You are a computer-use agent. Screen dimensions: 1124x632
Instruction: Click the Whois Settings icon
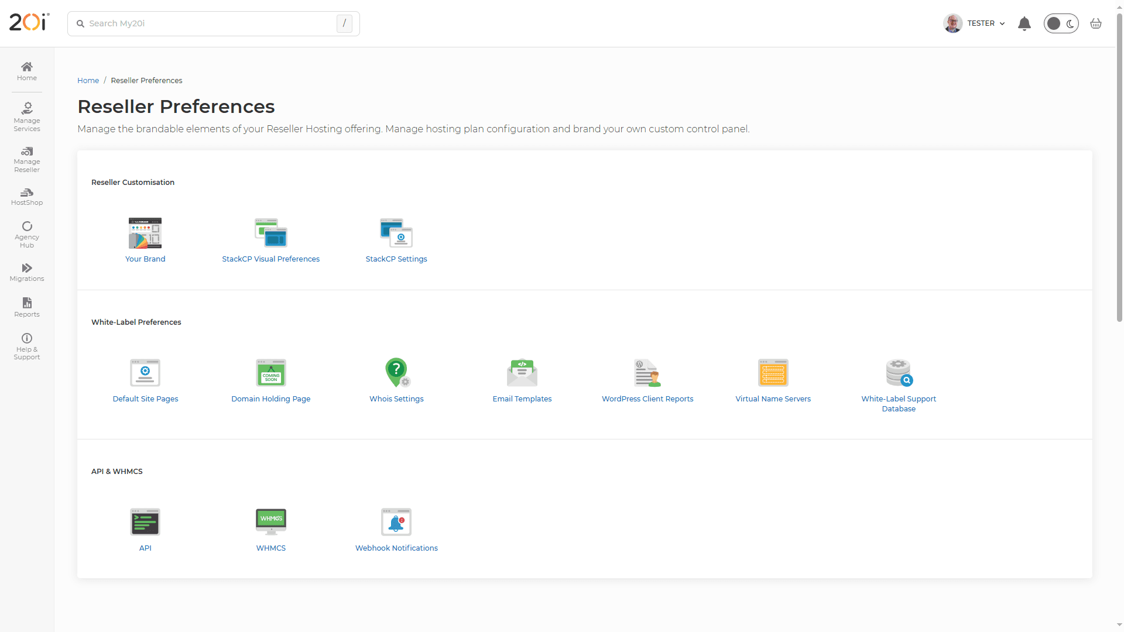pyautogui.click(x=397, y=373)
